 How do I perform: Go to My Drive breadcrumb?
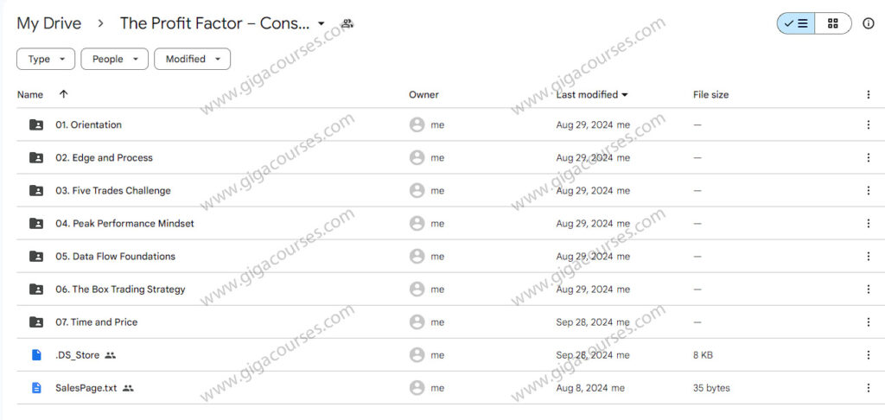point(49,23)
